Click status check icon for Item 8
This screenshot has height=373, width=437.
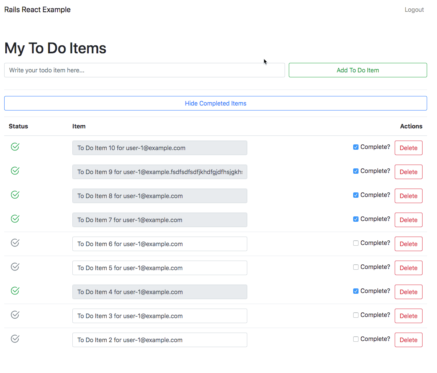click(x=15, y=195)
